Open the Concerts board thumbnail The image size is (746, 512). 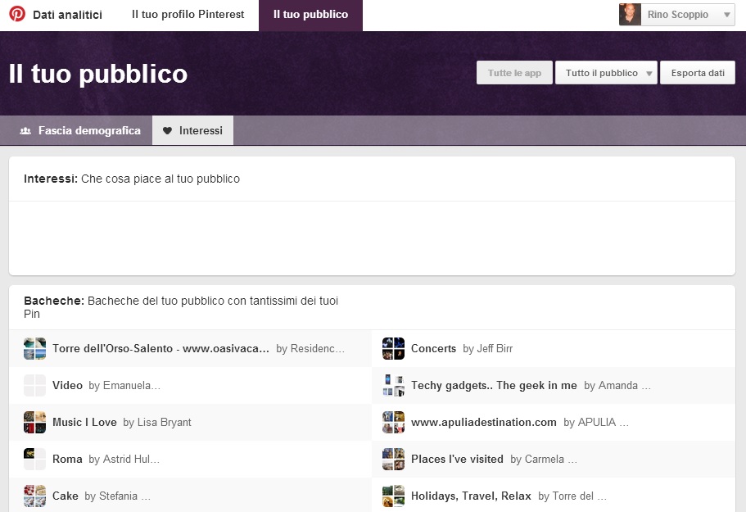(393, 349)
